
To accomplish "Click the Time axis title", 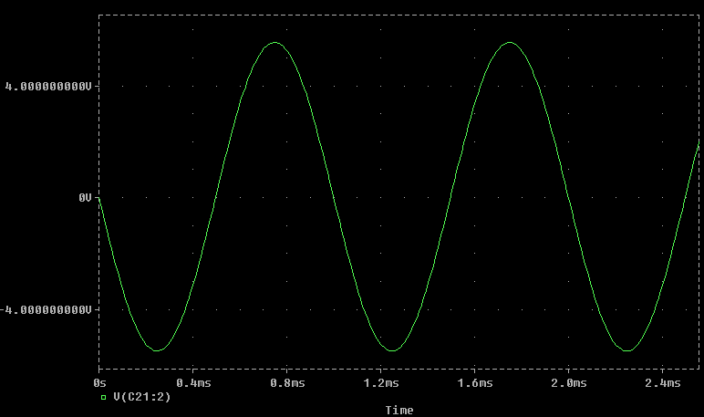I will click(x=399, y=410).
